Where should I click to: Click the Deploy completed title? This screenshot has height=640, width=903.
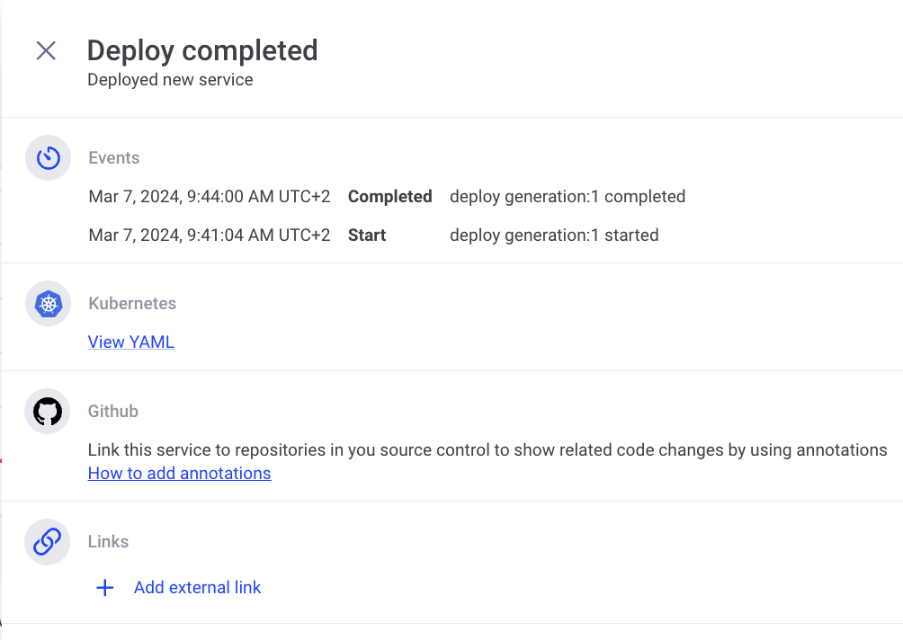(x=202, y=50)
